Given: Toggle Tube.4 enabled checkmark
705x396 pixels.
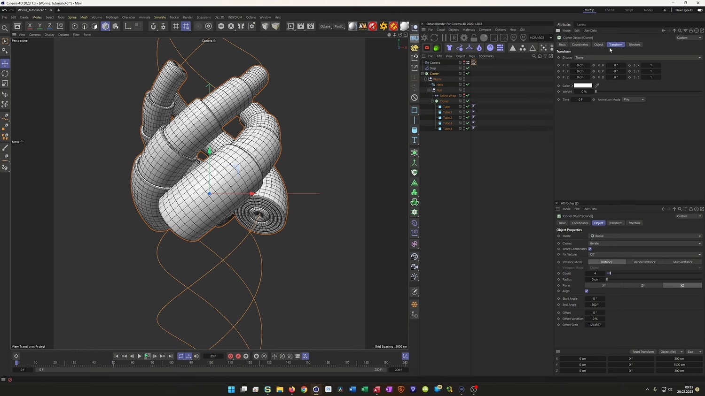Looking at the screenshot, I should tap(468, 129).
